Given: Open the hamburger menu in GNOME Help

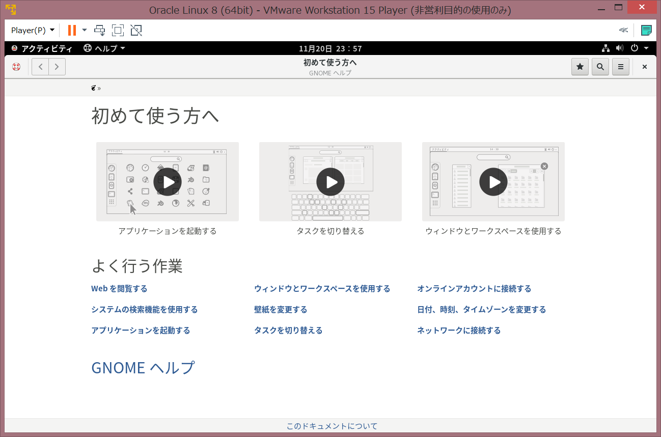Looking at the screenshot, I should [x=621, y=67].
